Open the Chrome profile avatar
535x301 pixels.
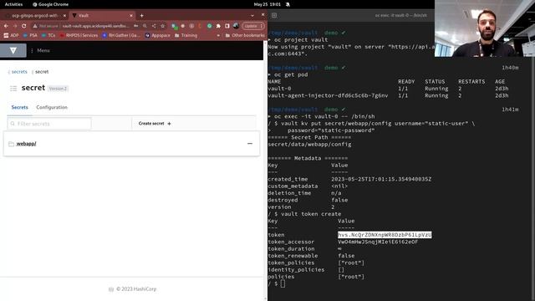(x=236, y=26)
